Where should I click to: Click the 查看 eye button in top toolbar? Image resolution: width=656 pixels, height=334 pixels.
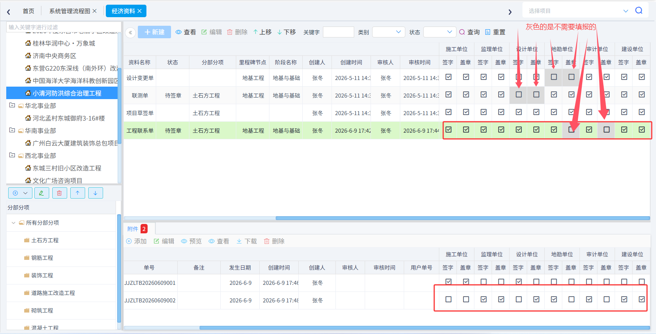pyautogui.click(x=186, y=32)
